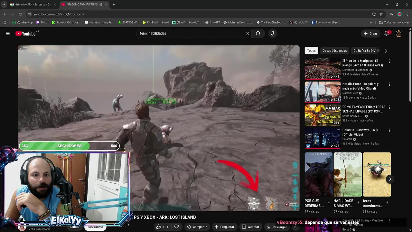Open more actions (three dots) under video
The width and height of the screenshot is (412, 232).
coord(295,227)
